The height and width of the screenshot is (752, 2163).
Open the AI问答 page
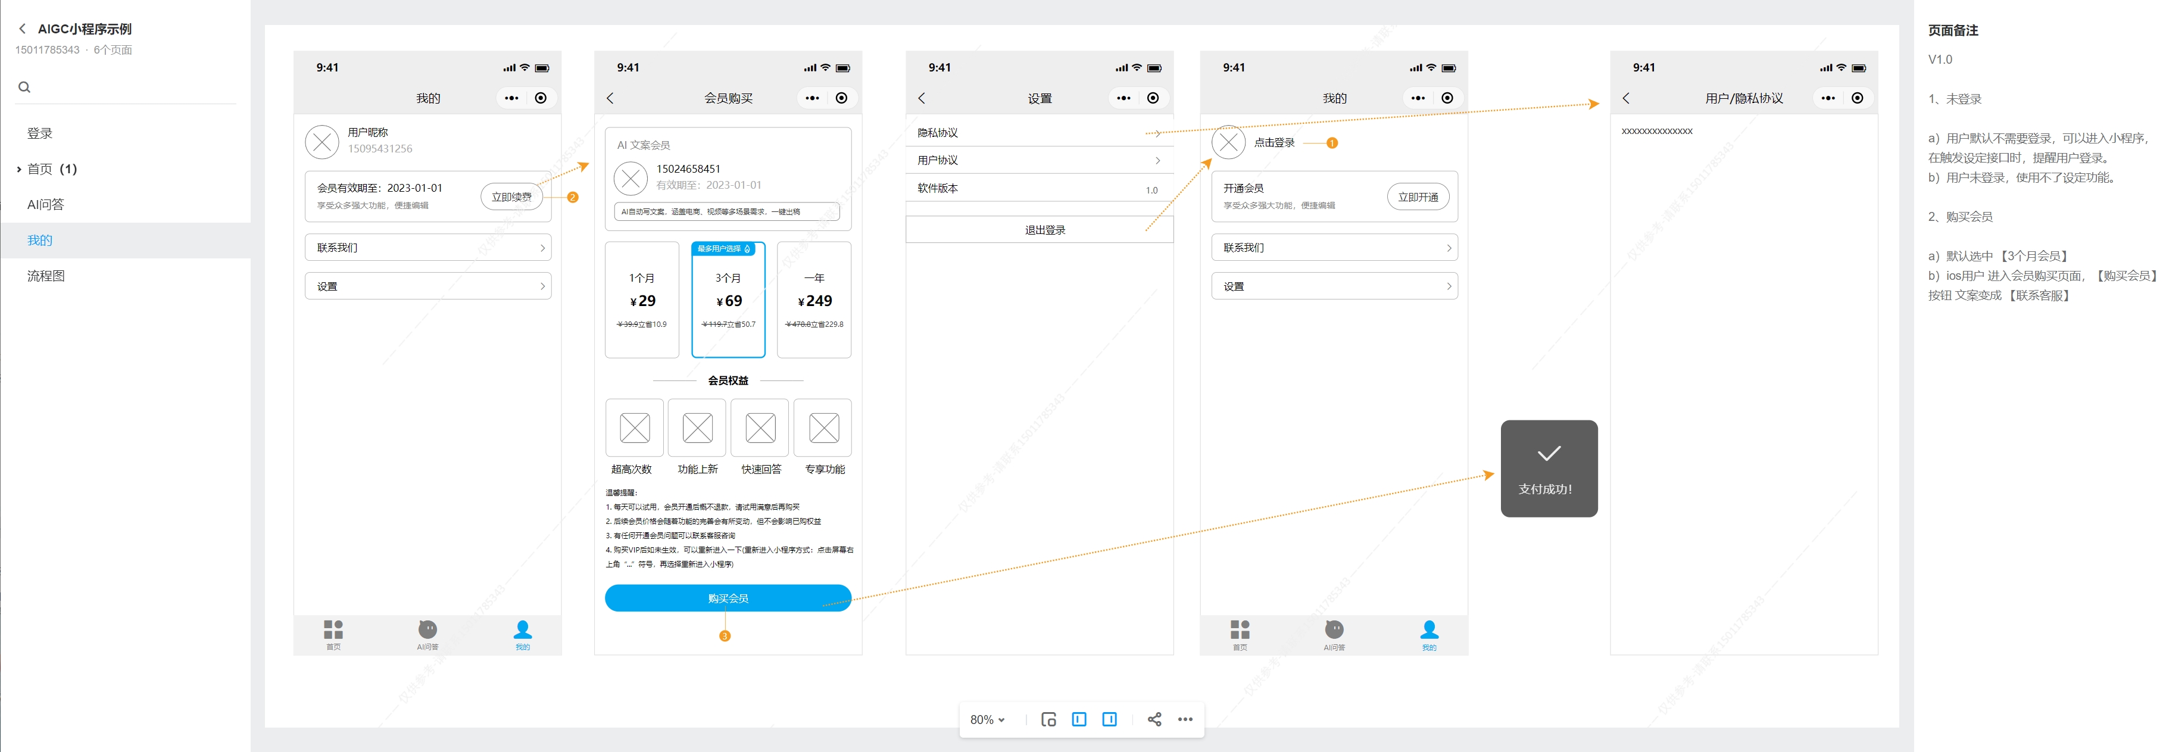(x=45, y=205)
